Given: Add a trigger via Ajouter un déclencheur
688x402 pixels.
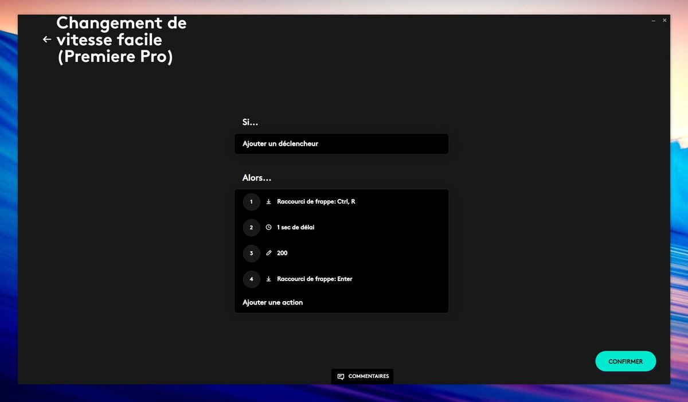Looking at the screenshot, I should tap(341, 144).
